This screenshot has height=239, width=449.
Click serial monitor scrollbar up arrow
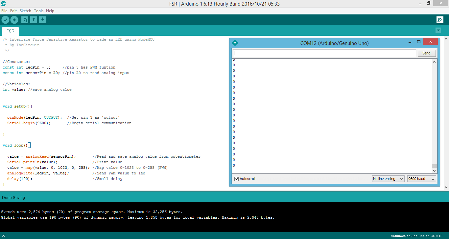[434, 62]
